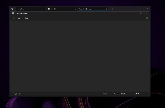
Task: Open the View menu
Action: (x=27, y=18)
